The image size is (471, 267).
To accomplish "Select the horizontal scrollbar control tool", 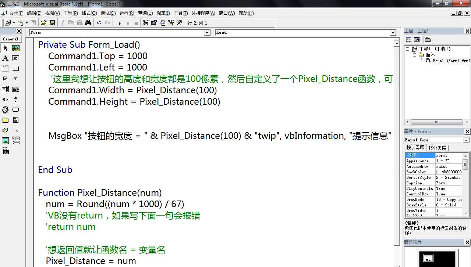I will 6,100.
